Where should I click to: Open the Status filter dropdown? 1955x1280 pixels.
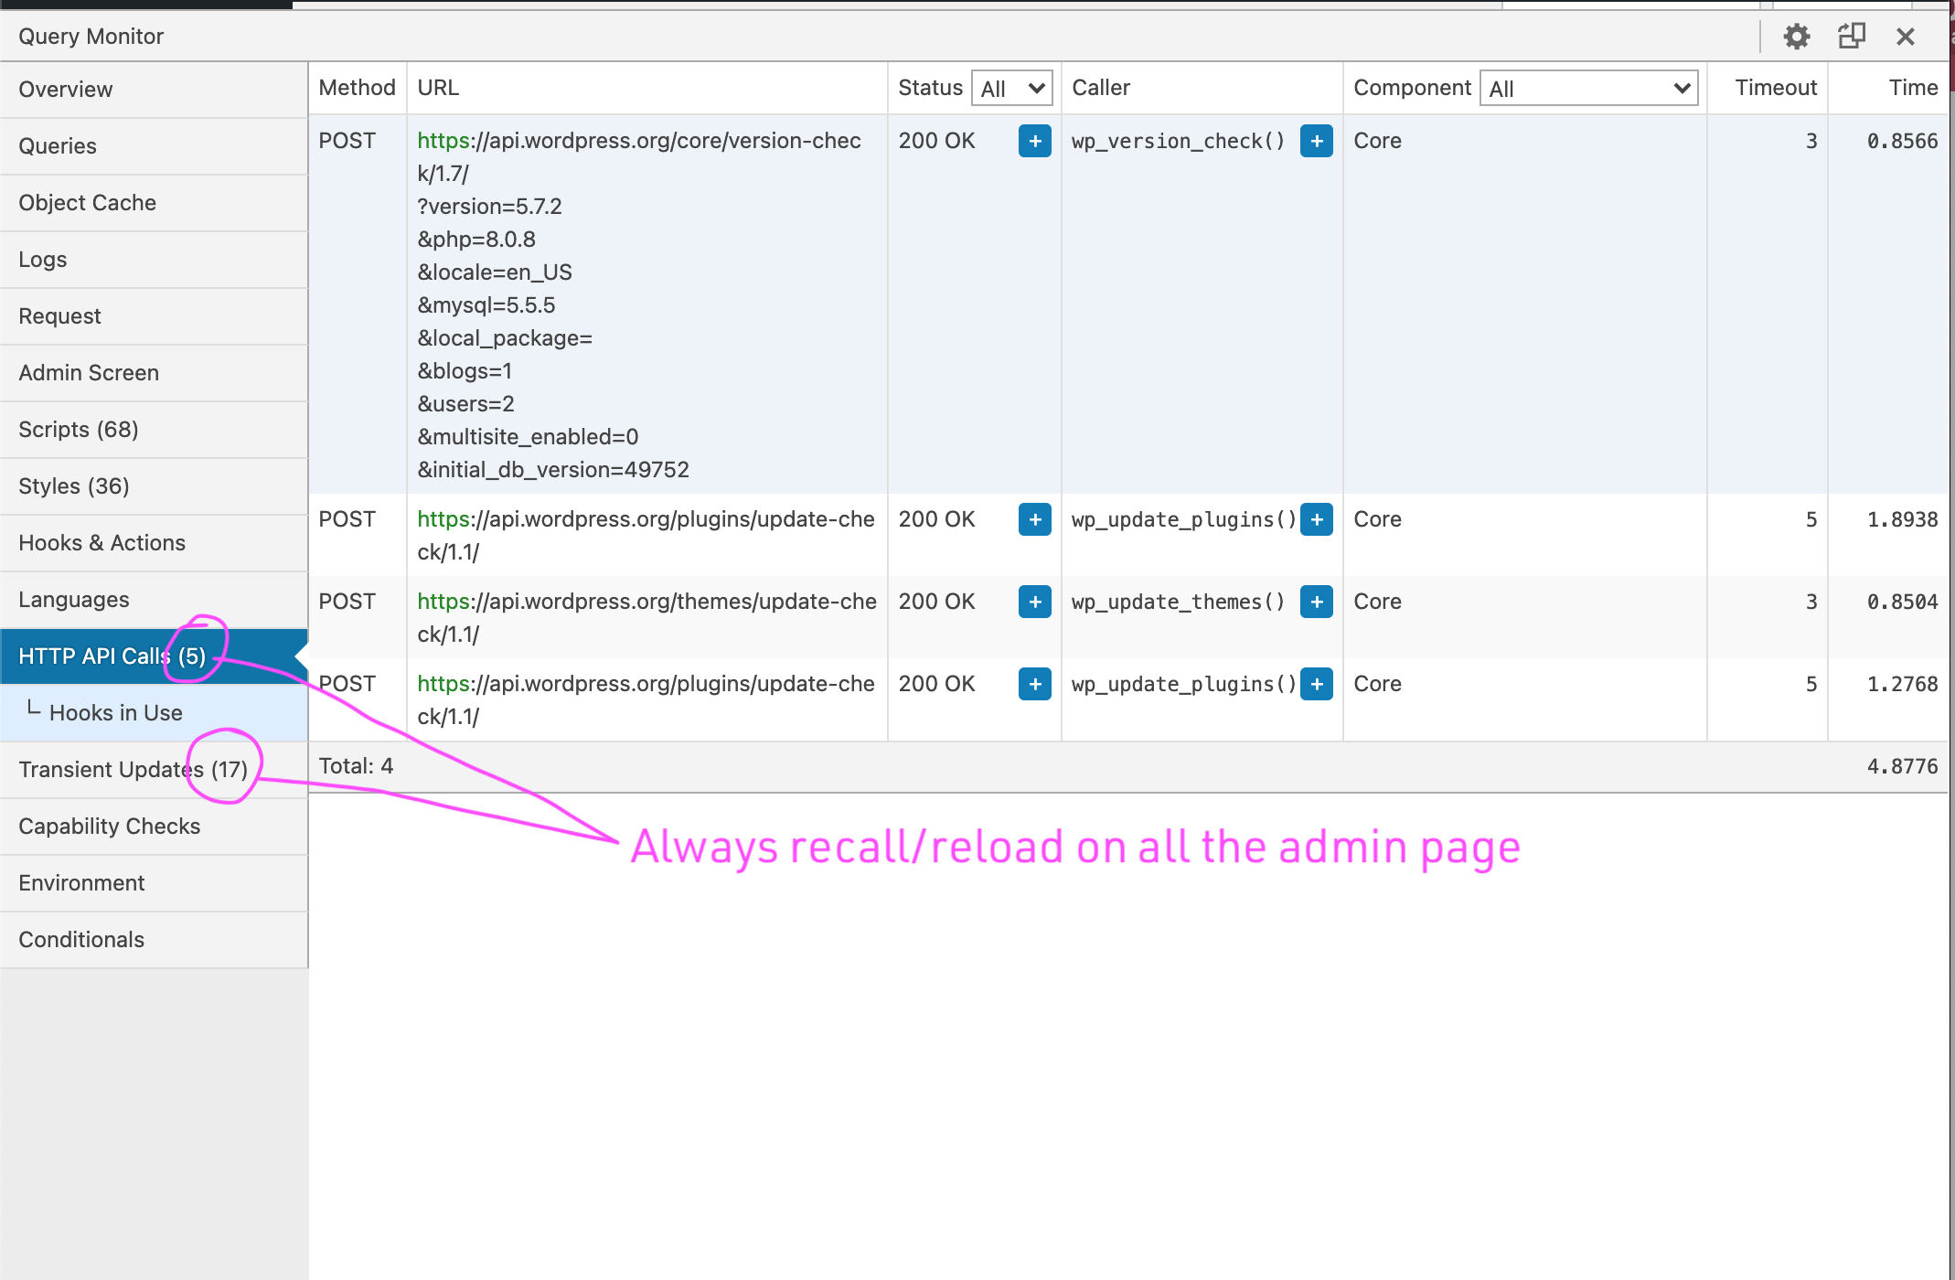pos(1011,88)
